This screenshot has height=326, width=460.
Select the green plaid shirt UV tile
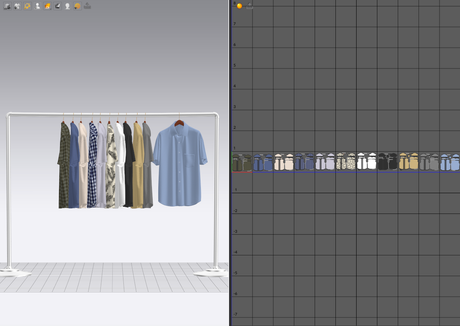[242, 162]
